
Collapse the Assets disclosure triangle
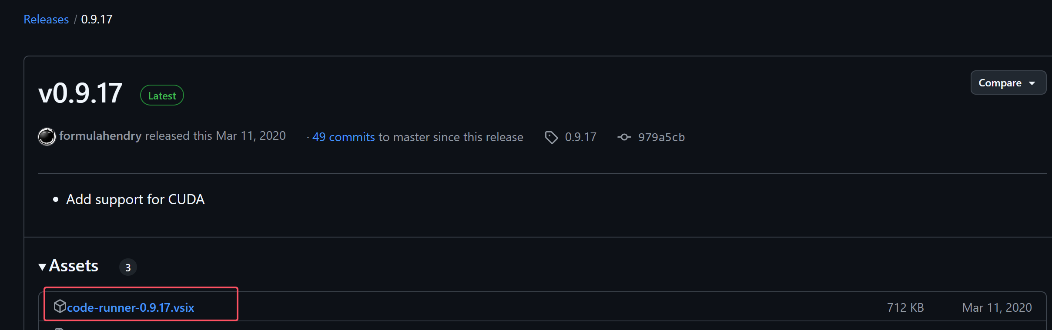[42, 267]
